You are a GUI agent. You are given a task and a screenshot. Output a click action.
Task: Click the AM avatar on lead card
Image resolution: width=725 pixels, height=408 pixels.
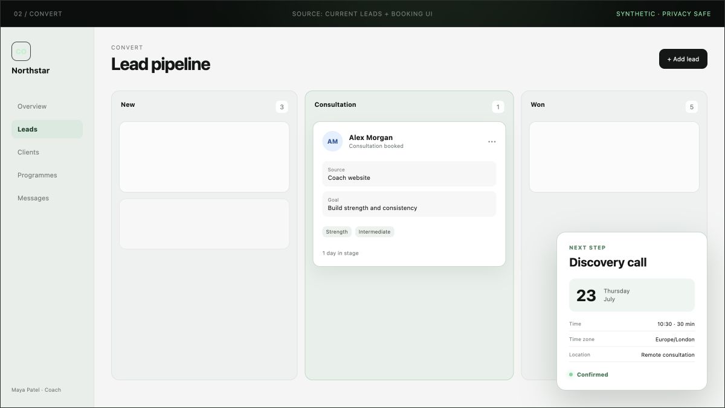point(332,141)
